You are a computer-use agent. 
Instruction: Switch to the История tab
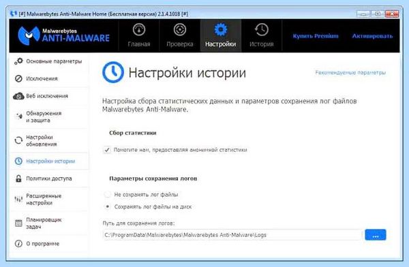tap(261, 35)
